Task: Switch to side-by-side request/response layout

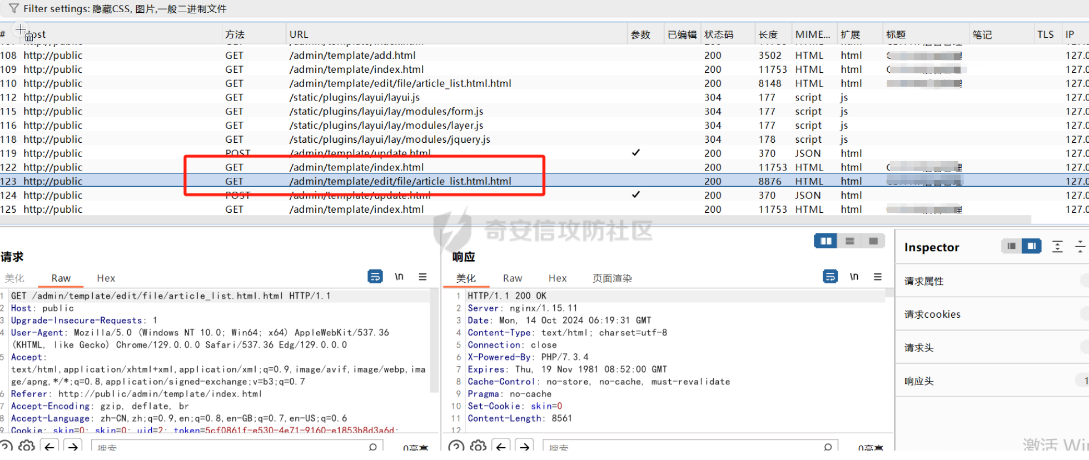Action: coord(826,241)
